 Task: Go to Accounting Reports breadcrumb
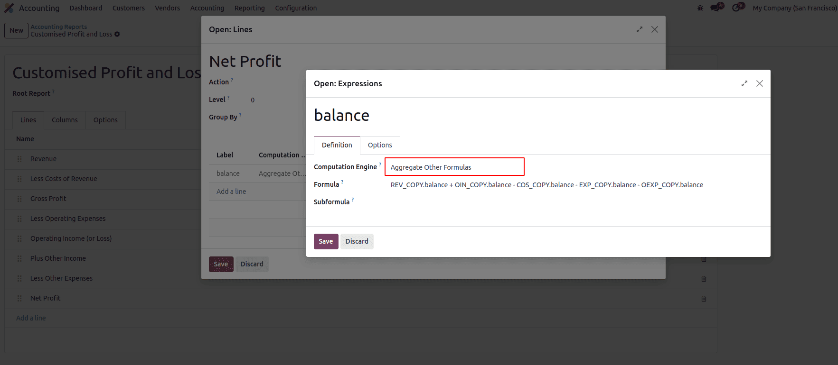pyautogui.click(x=59, y=27)
